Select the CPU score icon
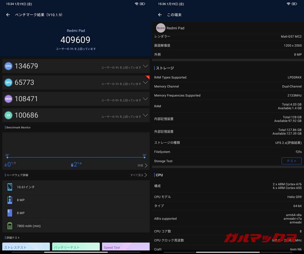 click(x=8, y=66)
